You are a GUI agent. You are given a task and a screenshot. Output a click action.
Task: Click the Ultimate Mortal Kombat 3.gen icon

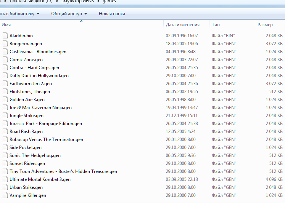coord(5,179)
